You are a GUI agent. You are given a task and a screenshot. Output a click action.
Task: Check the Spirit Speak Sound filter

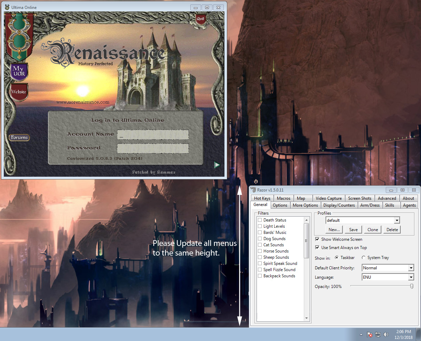[x=260, y=263]
